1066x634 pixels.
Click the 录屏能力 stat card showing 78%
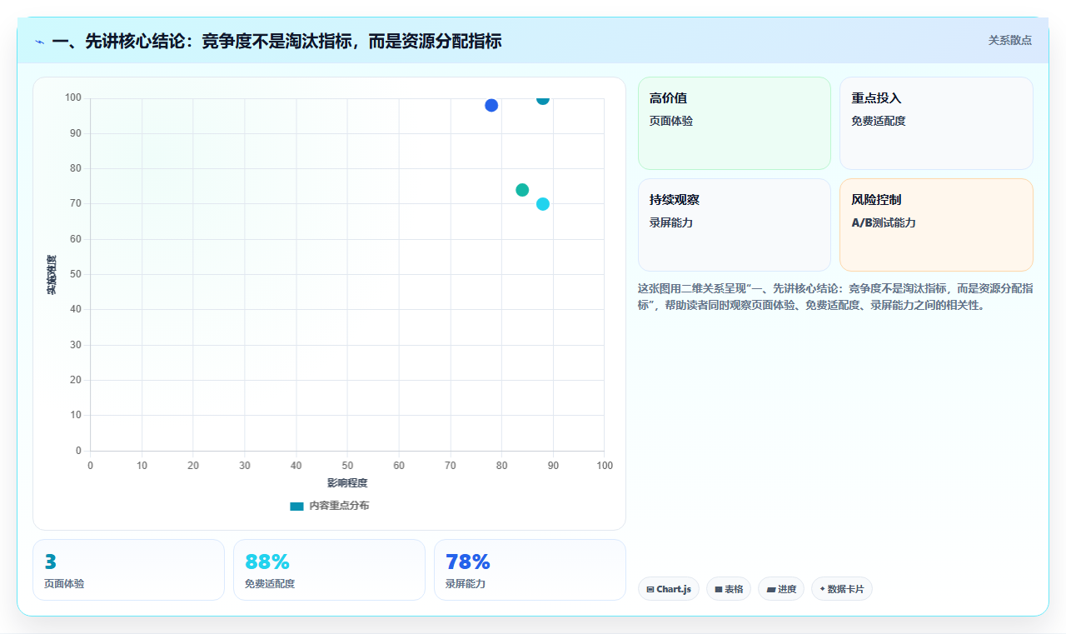click(x=530, y=570)
